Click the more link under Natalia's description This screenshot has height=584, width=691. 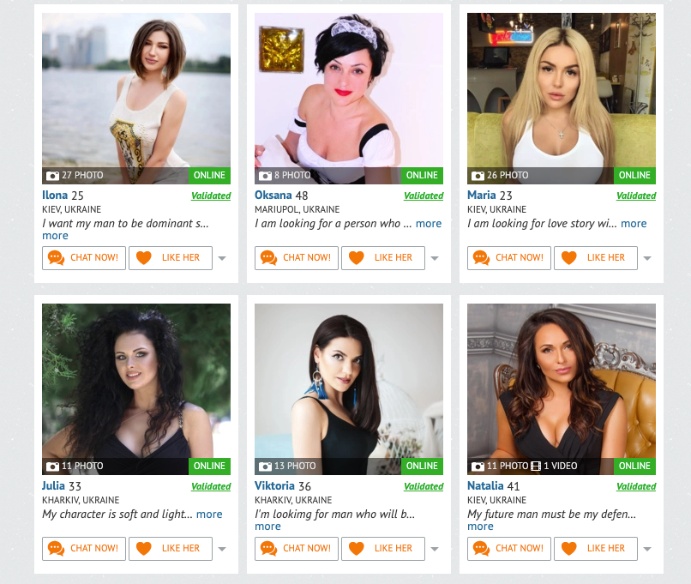click(x=480, y=527)
